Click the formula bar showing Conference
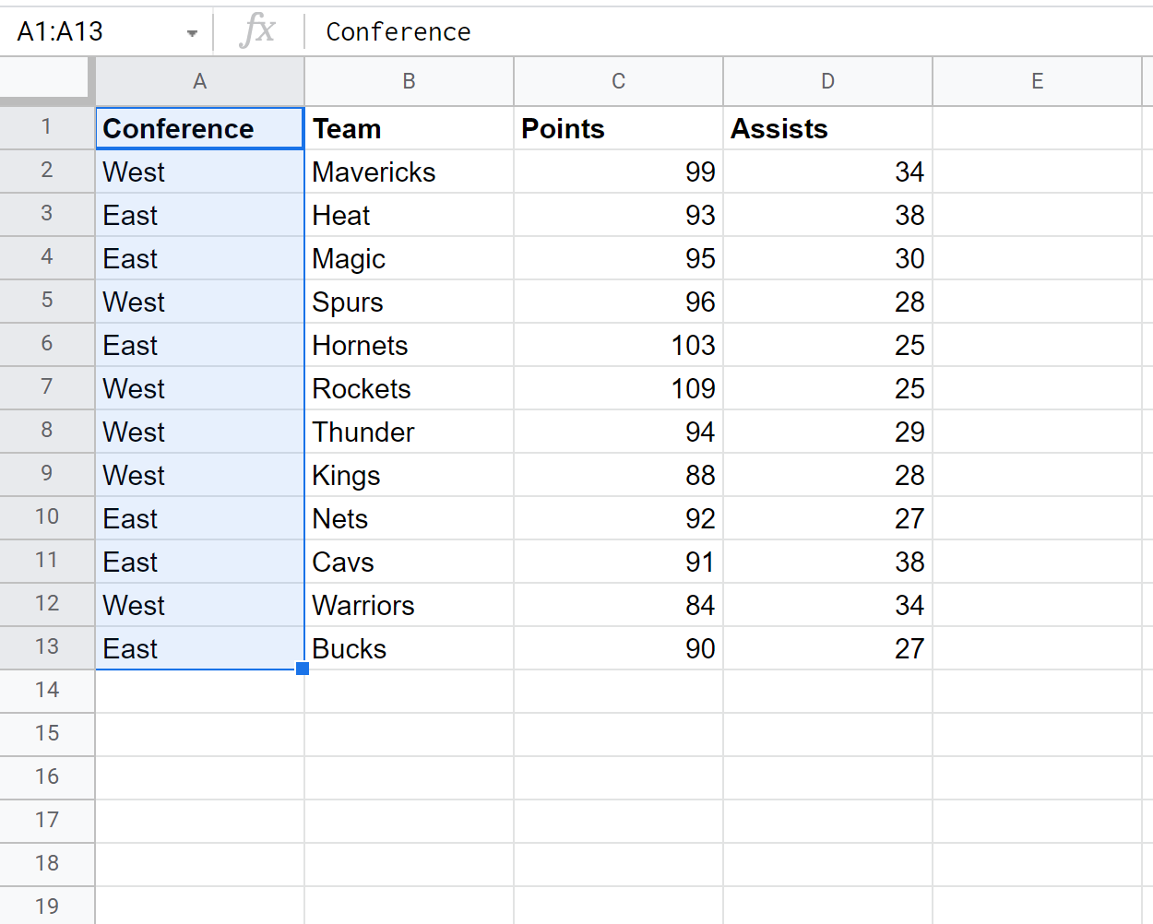 (729, 31)
